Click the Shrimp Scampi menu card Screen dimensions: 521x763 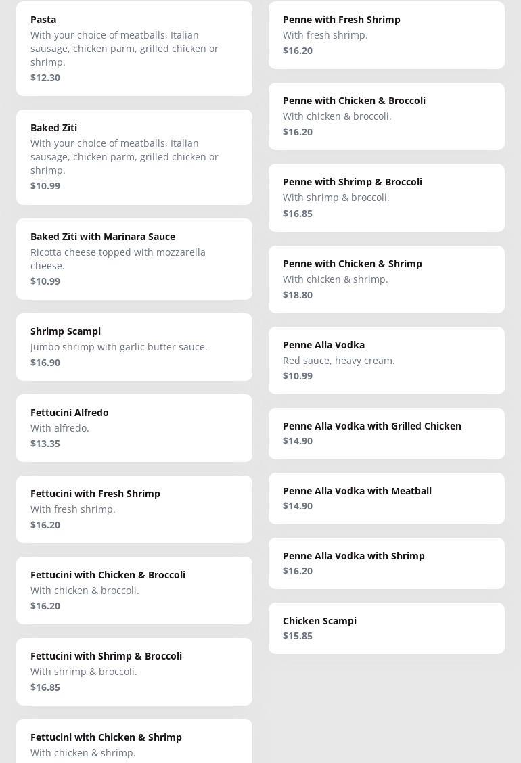click(134, 346)
